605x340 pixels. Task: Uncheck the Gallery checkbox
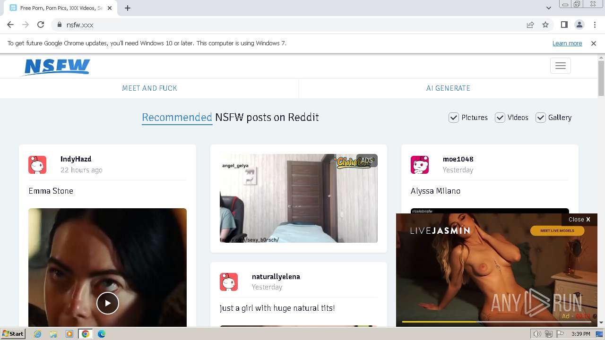(541, 118)
